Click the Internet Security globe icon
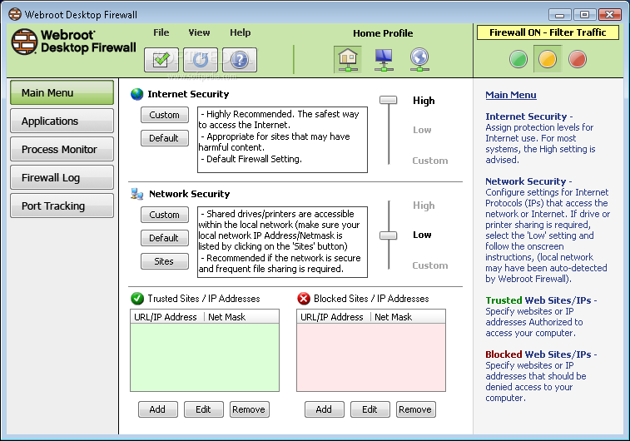630x441 pixels. [137, 94]
